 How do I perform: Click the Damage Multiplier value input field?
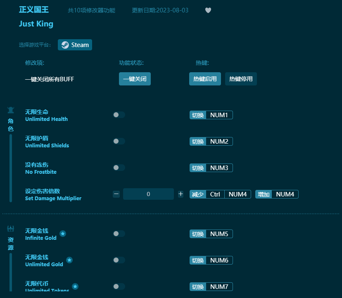148,194
